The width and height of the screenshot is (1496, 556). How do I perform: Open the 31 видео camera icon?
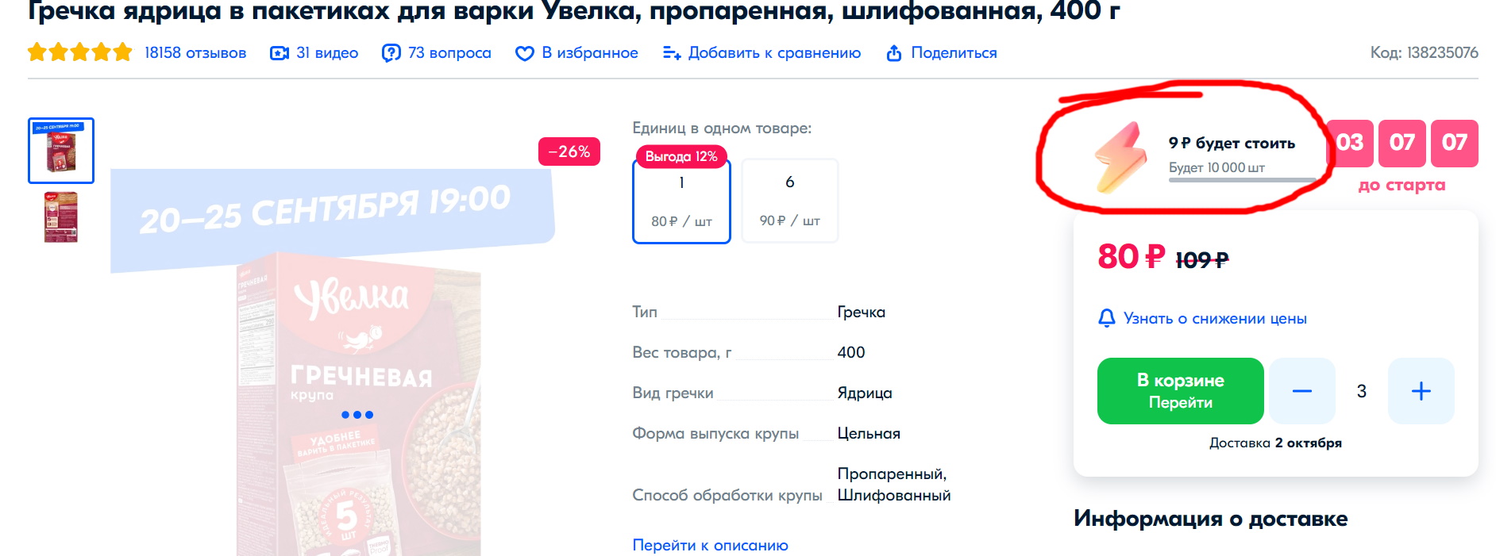click(280, 53)
